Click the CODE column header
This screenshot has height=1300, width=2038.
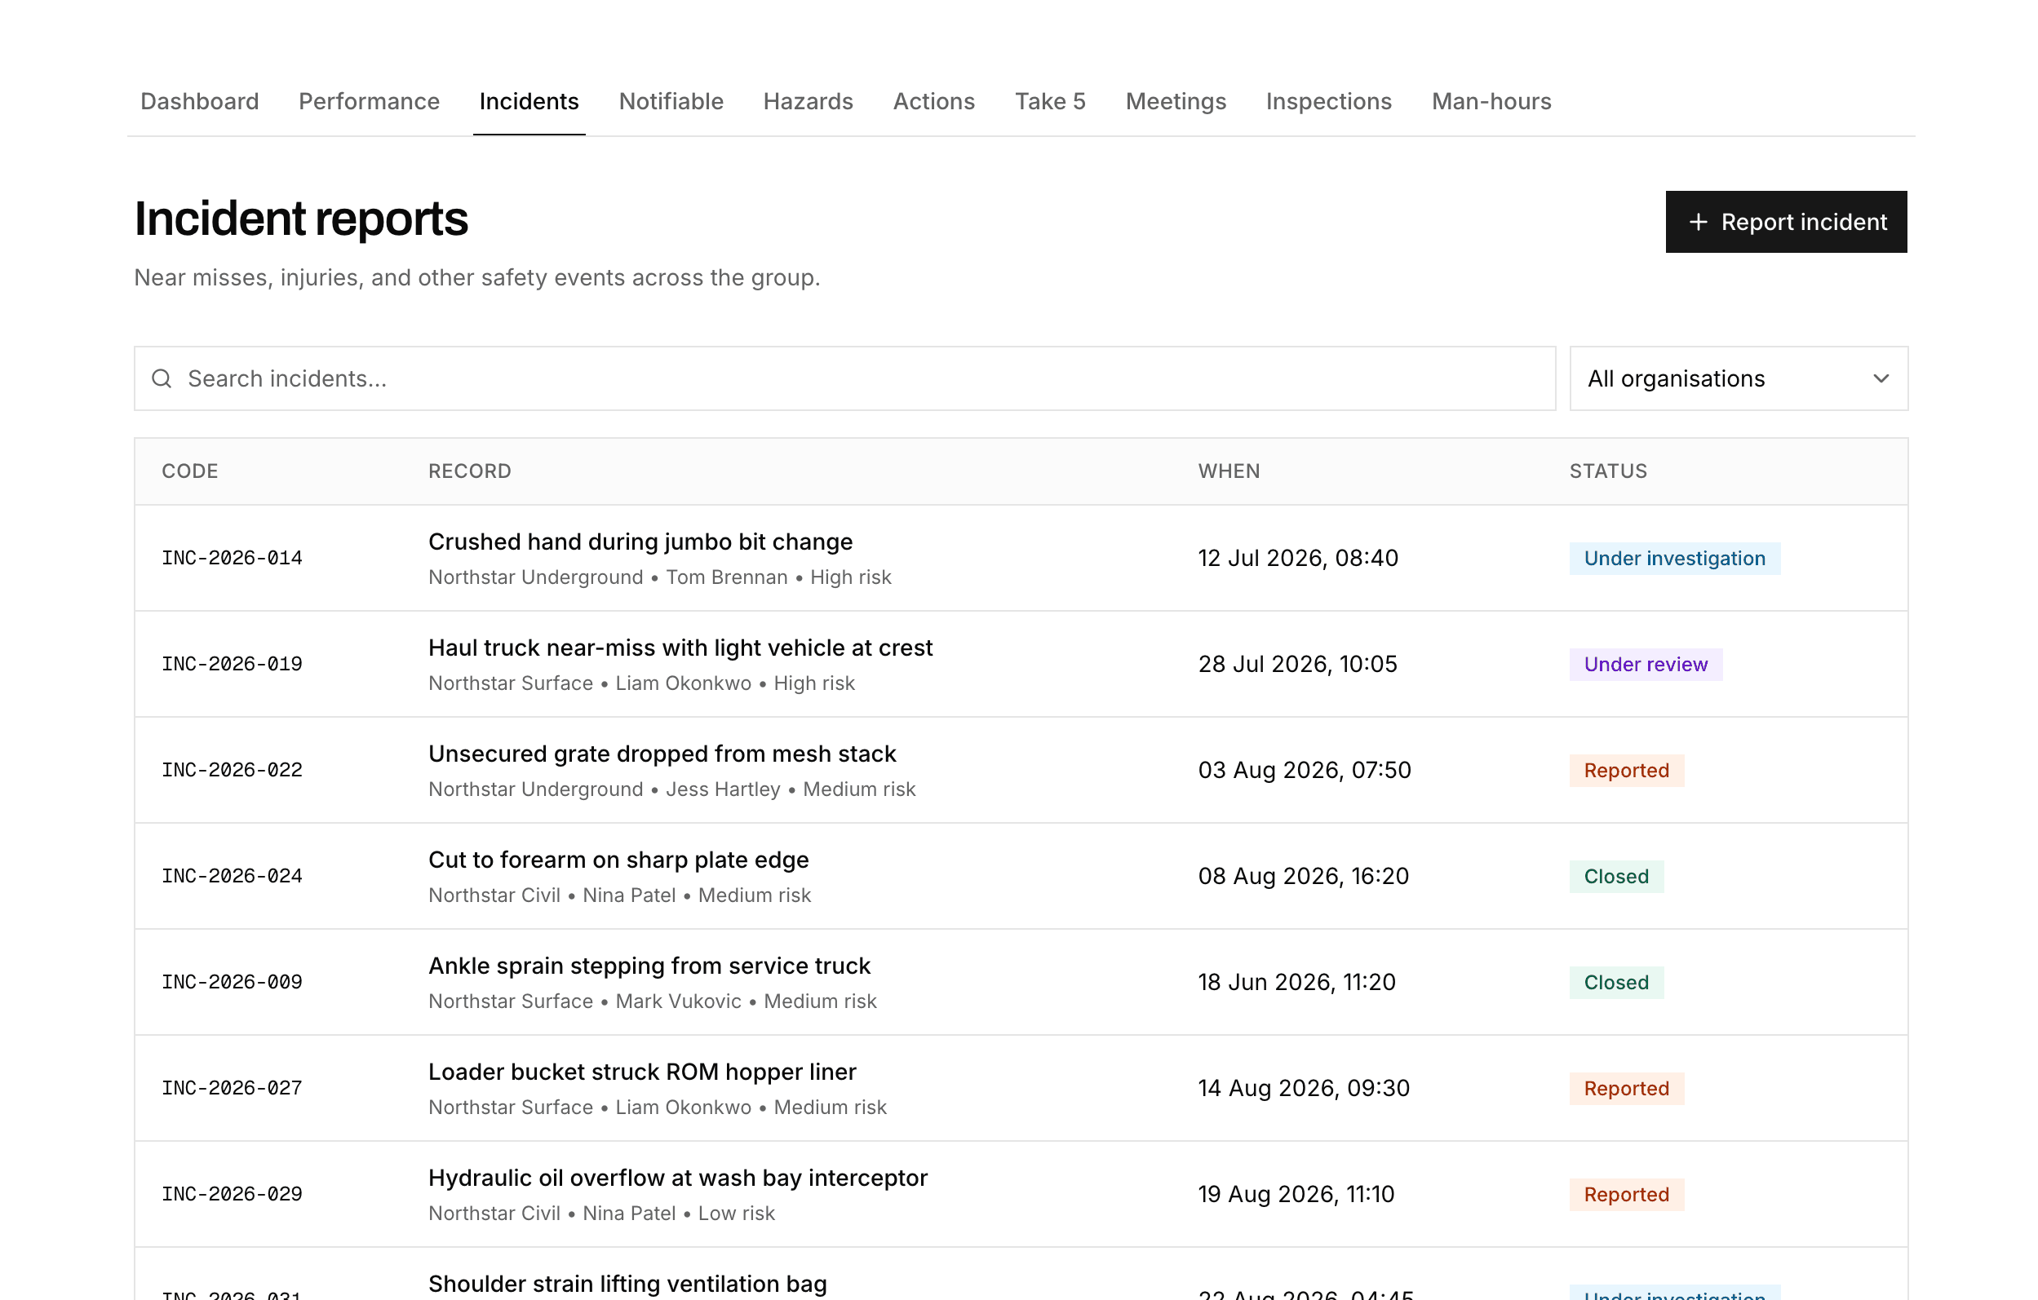point(190,471)
